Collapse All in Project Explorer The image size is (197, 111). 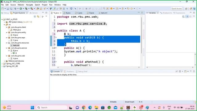tap(35, 16)
